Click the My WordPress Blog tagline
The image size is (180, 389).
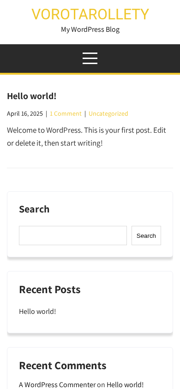click(90, 29)
